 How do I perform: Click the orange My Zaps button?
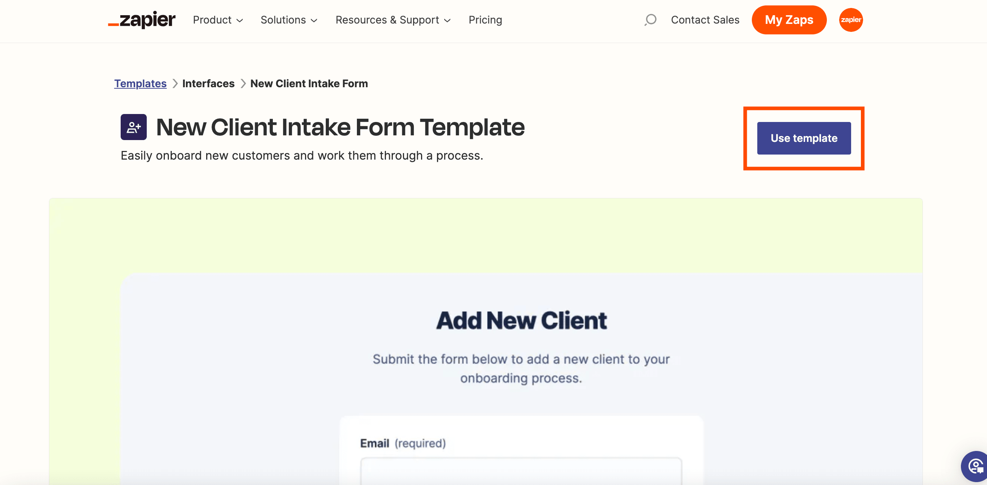click(791, 20)
